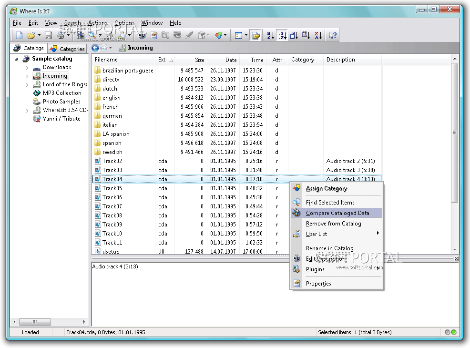
Task: Click the Description column header
Action: tap(353, 60)
